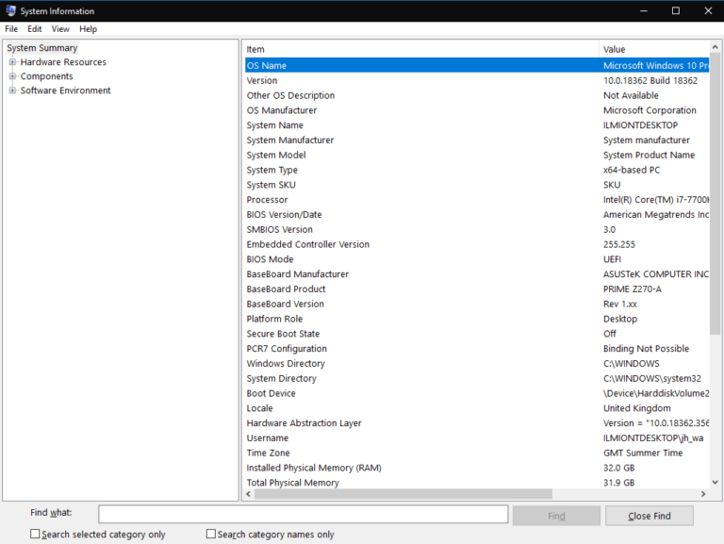Select the Hardware Abstraction Layer row

click(x=477, y=423)
